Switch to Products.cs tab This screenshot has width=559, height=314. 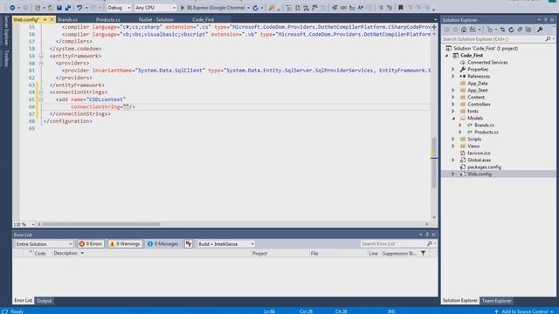[x=108, y=19]
